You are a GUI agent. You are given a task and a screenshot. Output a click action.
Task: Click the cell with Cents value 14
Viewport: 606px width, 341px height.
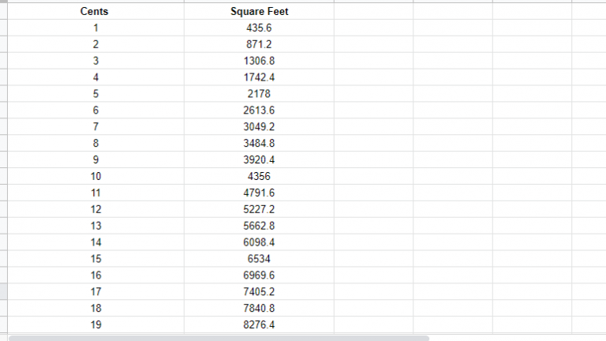[95, 242]
